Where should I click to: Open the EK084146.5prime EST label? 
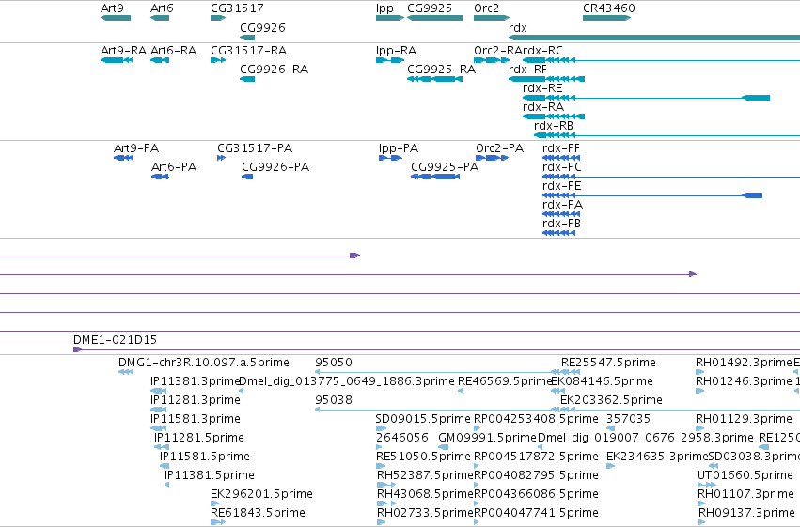pos(602,381)
